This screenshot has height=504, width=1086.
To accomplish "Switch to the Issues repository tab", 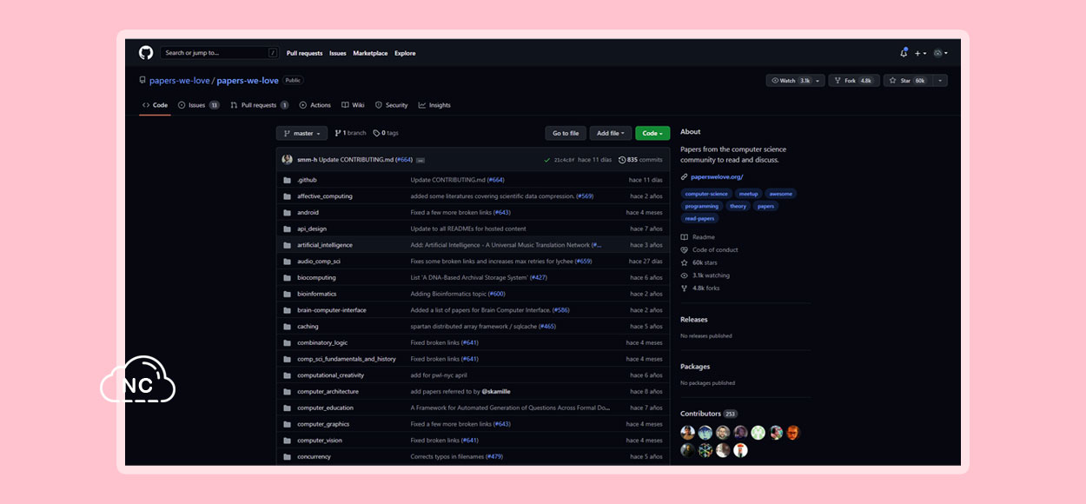I will (x=198, y=105).
